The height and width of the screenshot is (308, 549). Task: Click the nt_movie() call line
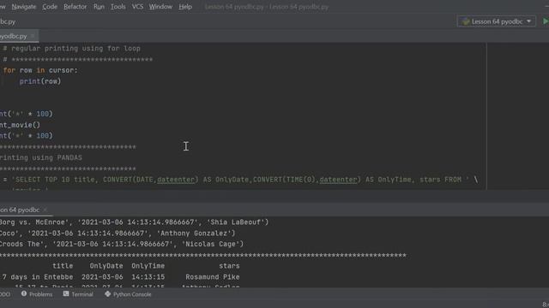[x=20, y=125]
